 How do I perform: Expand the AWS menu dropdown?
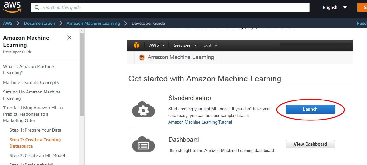[x=157, y=45]
